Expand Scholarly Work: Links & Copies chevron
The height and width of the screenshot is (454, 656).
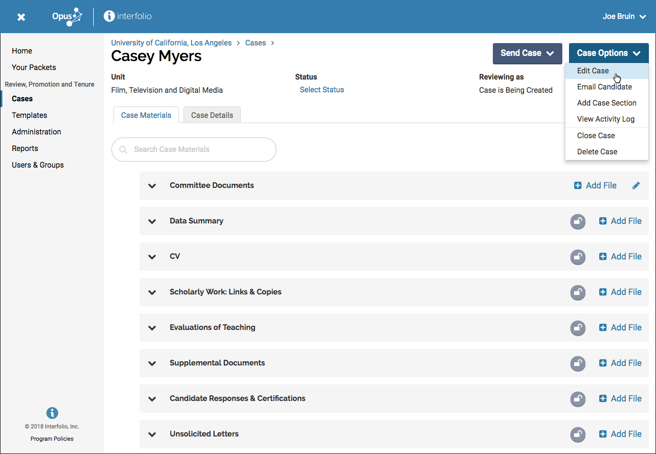(x=152, y=293)
